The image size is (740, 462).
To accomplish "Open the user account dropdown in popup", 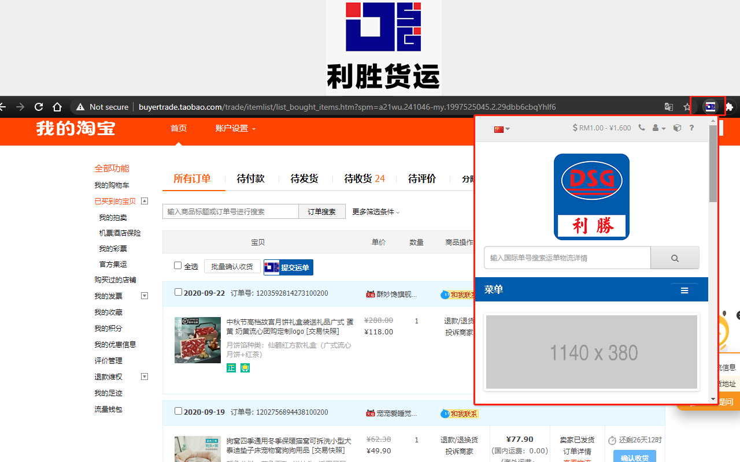I will pyautogui.click(x=659, y=128).
